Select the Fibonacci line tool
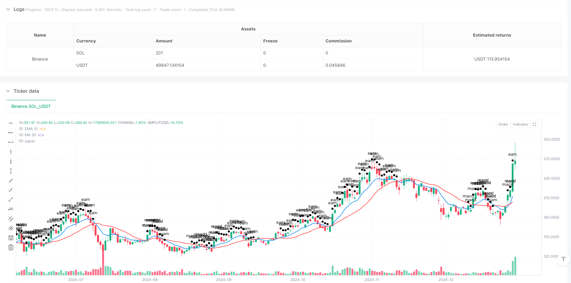 coord(11,238)
